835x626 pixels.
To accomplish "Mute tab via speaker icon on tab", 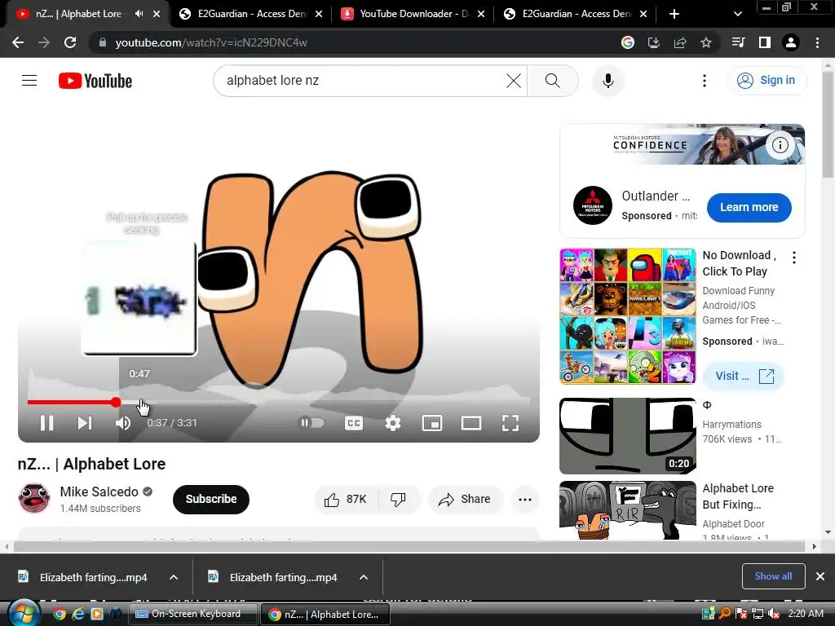I will 139,14.
